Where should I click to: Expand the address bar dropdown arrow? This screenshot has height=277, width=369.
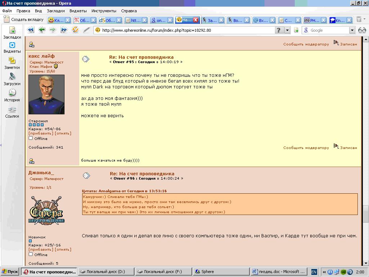coord(287,30)
